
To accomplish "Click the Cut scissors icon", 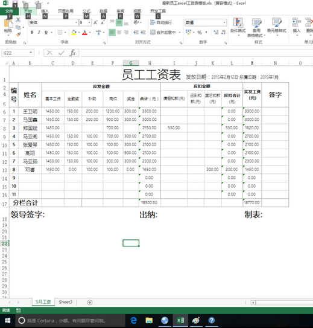I will (18, 21).
